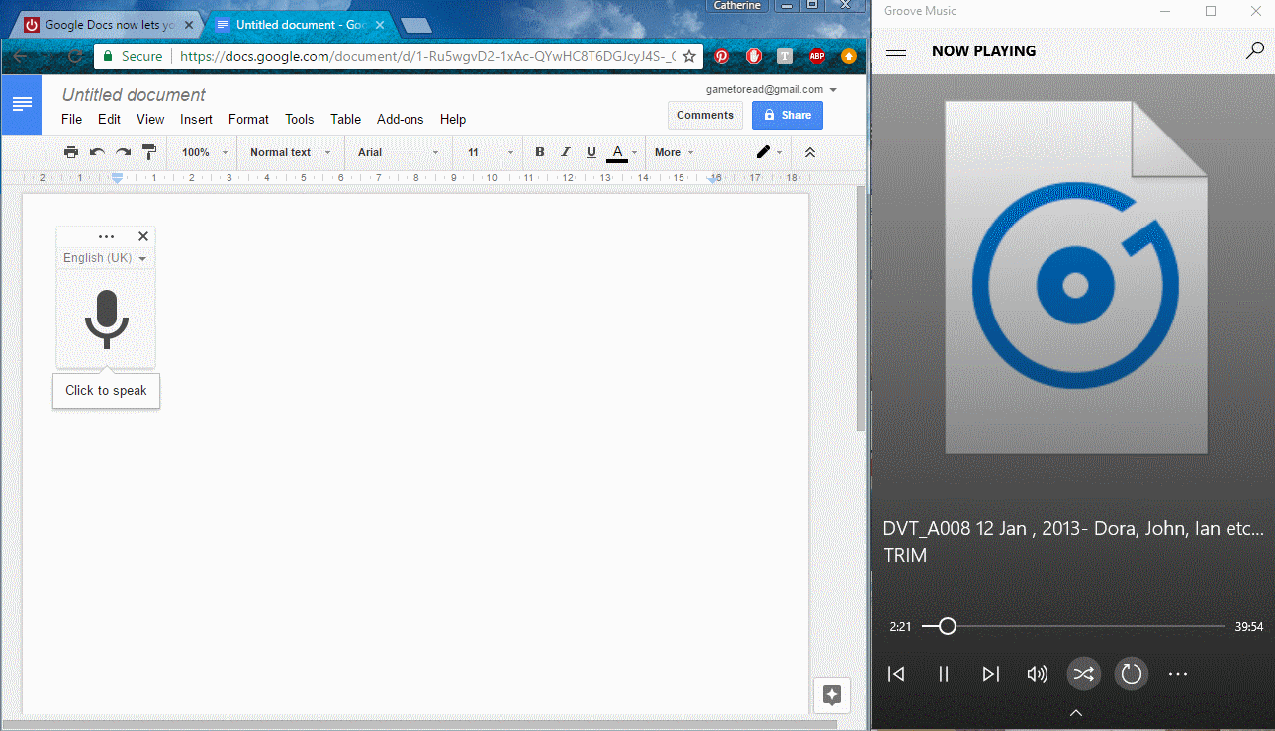Click the volume speaker icon
Screen dimensions: 1275x731
[x=1037, y=674]
